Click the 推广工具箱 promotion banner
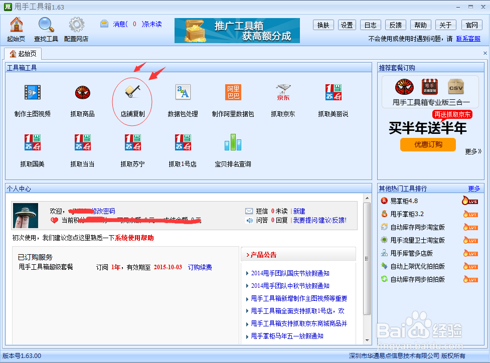This screenshot has width=490, height=363. pyautogui.click(x=237, y=31)
